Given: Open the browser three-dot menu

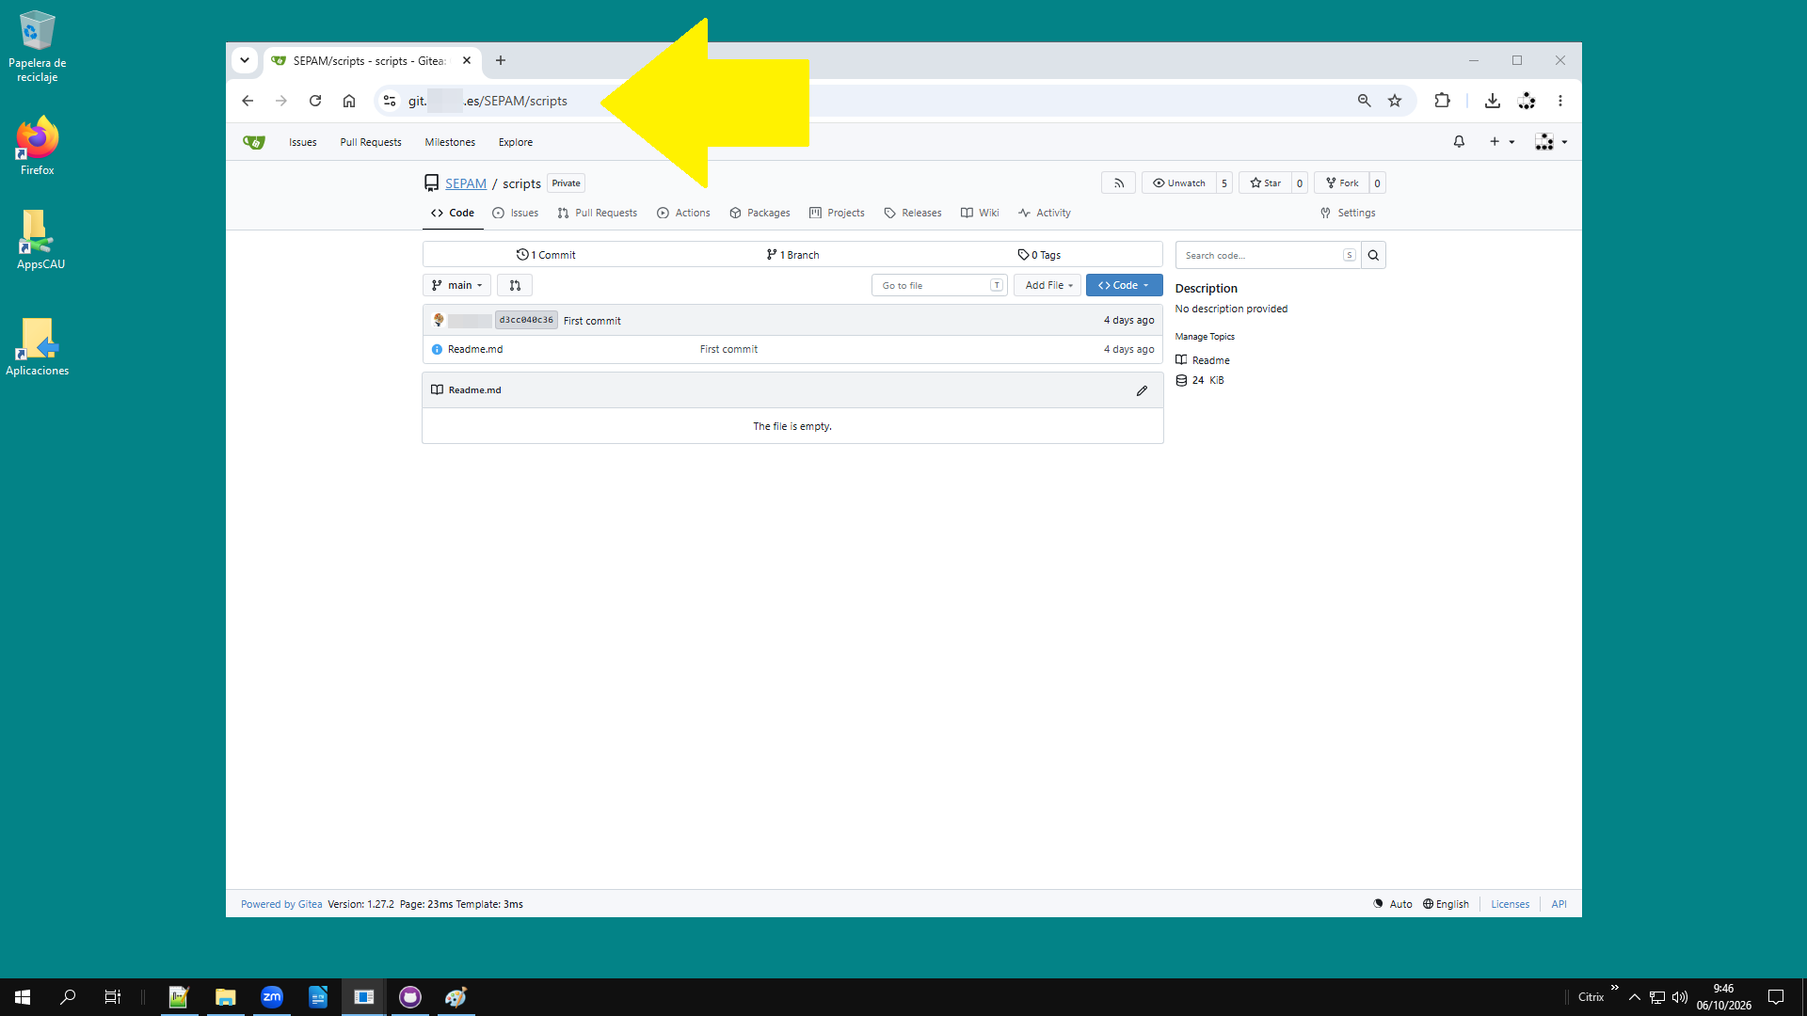Looking at the screenshot, I should (1559, 101).
